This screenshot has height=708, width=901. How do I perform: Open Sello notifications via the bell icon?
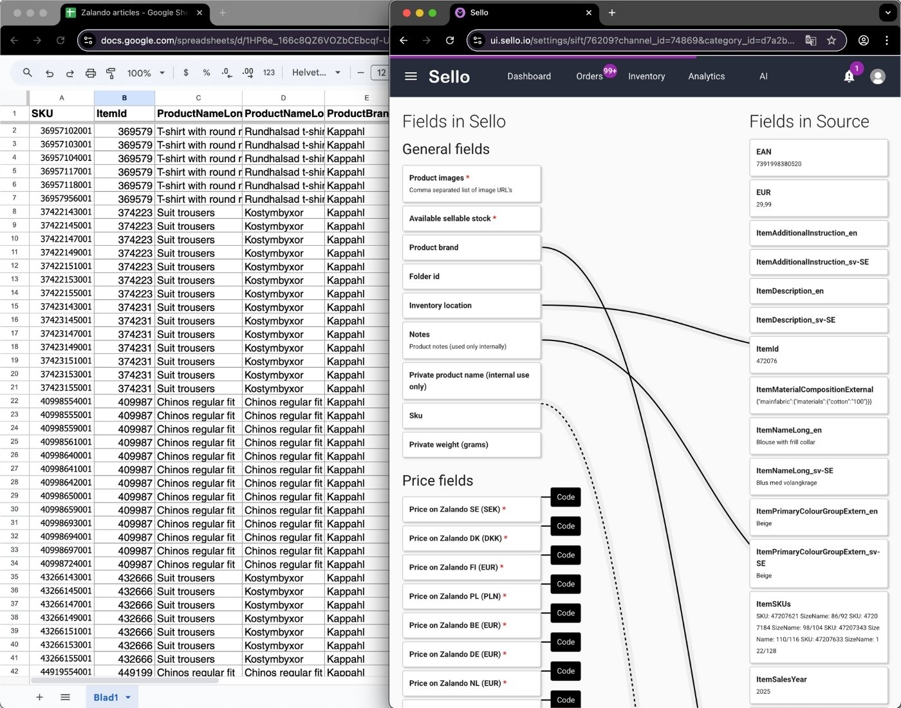[848, 76]
